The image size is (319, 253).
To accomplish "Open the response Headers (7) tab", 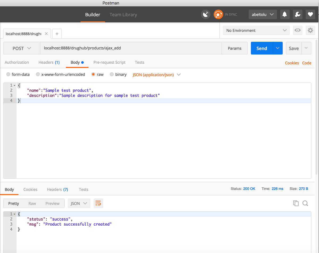I will (57, 189).
